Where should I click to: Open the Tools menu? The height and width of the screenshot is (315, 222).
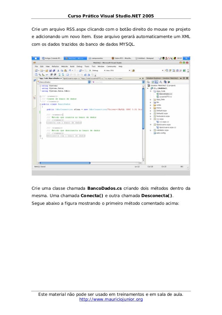click(x=87, y=66)
